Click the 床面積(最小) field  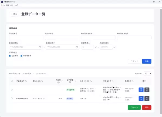tap(87, 47)
